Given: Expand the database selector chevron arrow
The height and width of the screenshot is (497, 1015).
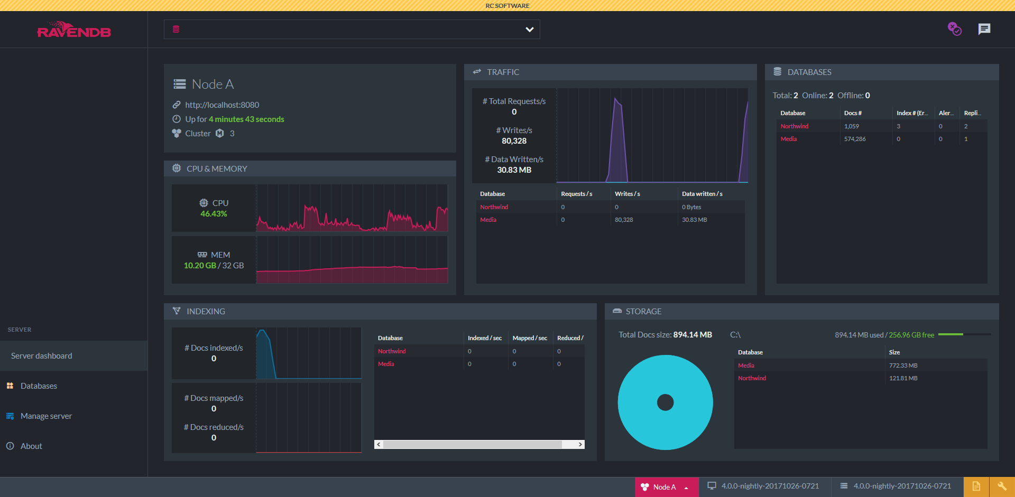Looking at the screenshot, I should (529, 30).
